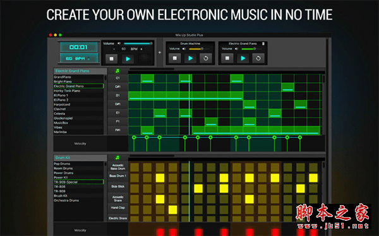Image resolution: width=379 pixels, height=236 pixels.
Task: Preview the F1 piano key
Action: (117, 122)
